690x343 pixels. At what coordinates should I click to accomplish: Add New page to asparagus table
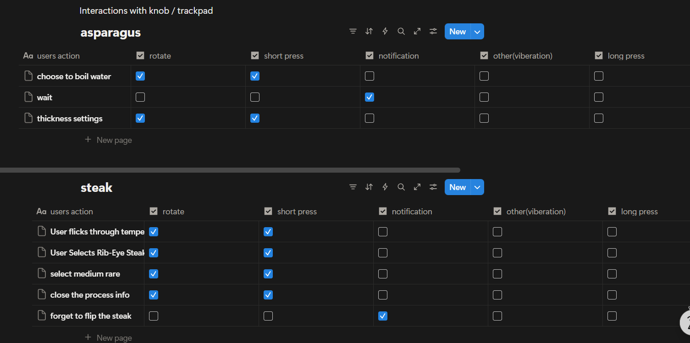(109, 140)
